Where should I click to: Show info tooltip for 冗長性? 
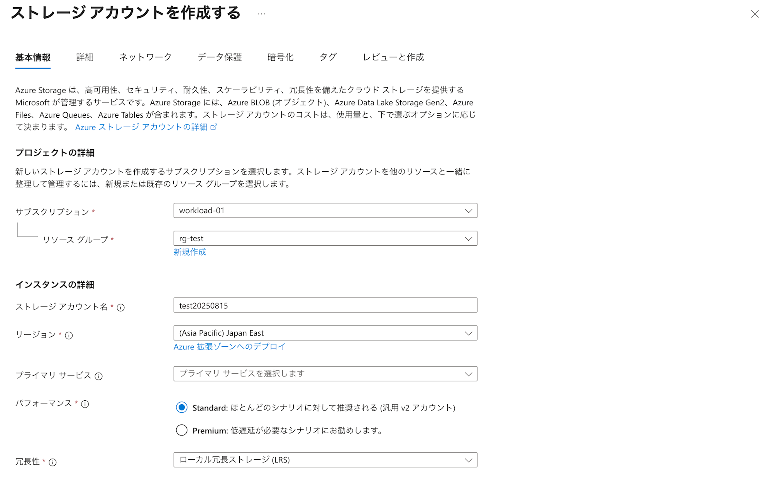(x=52, y=462)
